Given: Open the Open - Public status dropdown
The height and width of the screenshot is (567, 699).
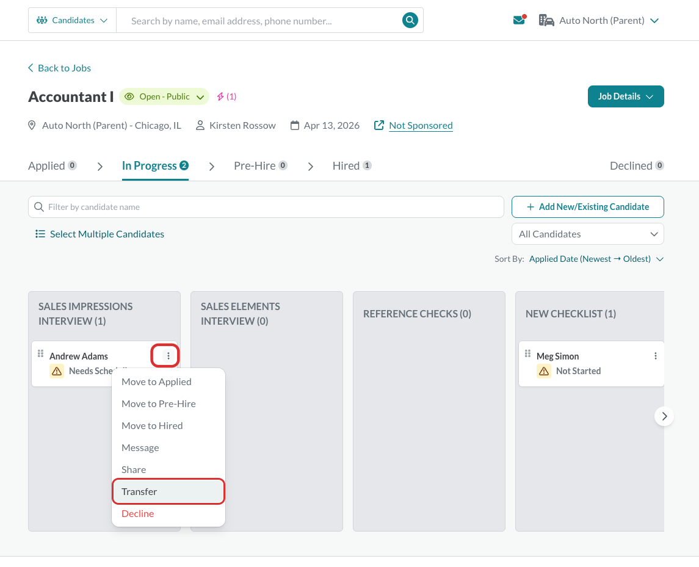Looking at the screenshot, I should (x=164, y=96).
